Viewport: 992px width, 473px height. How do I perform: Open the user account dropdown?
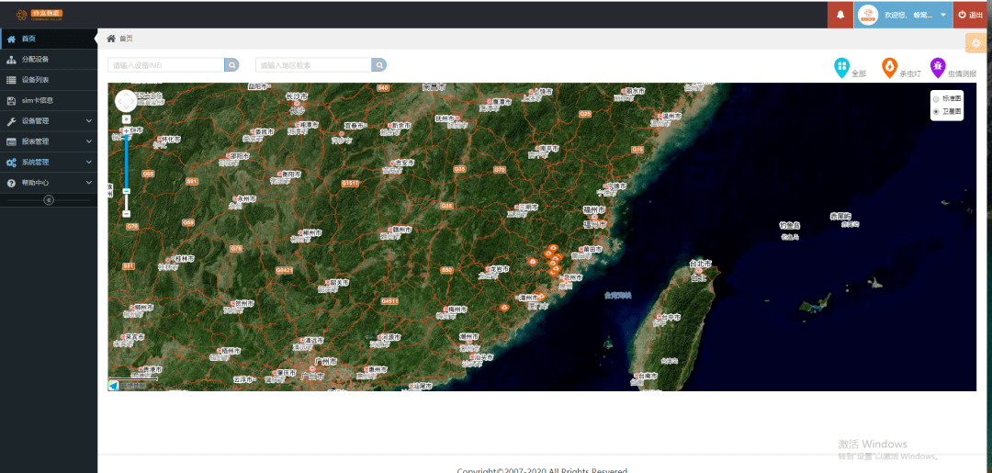click(942, 15)
